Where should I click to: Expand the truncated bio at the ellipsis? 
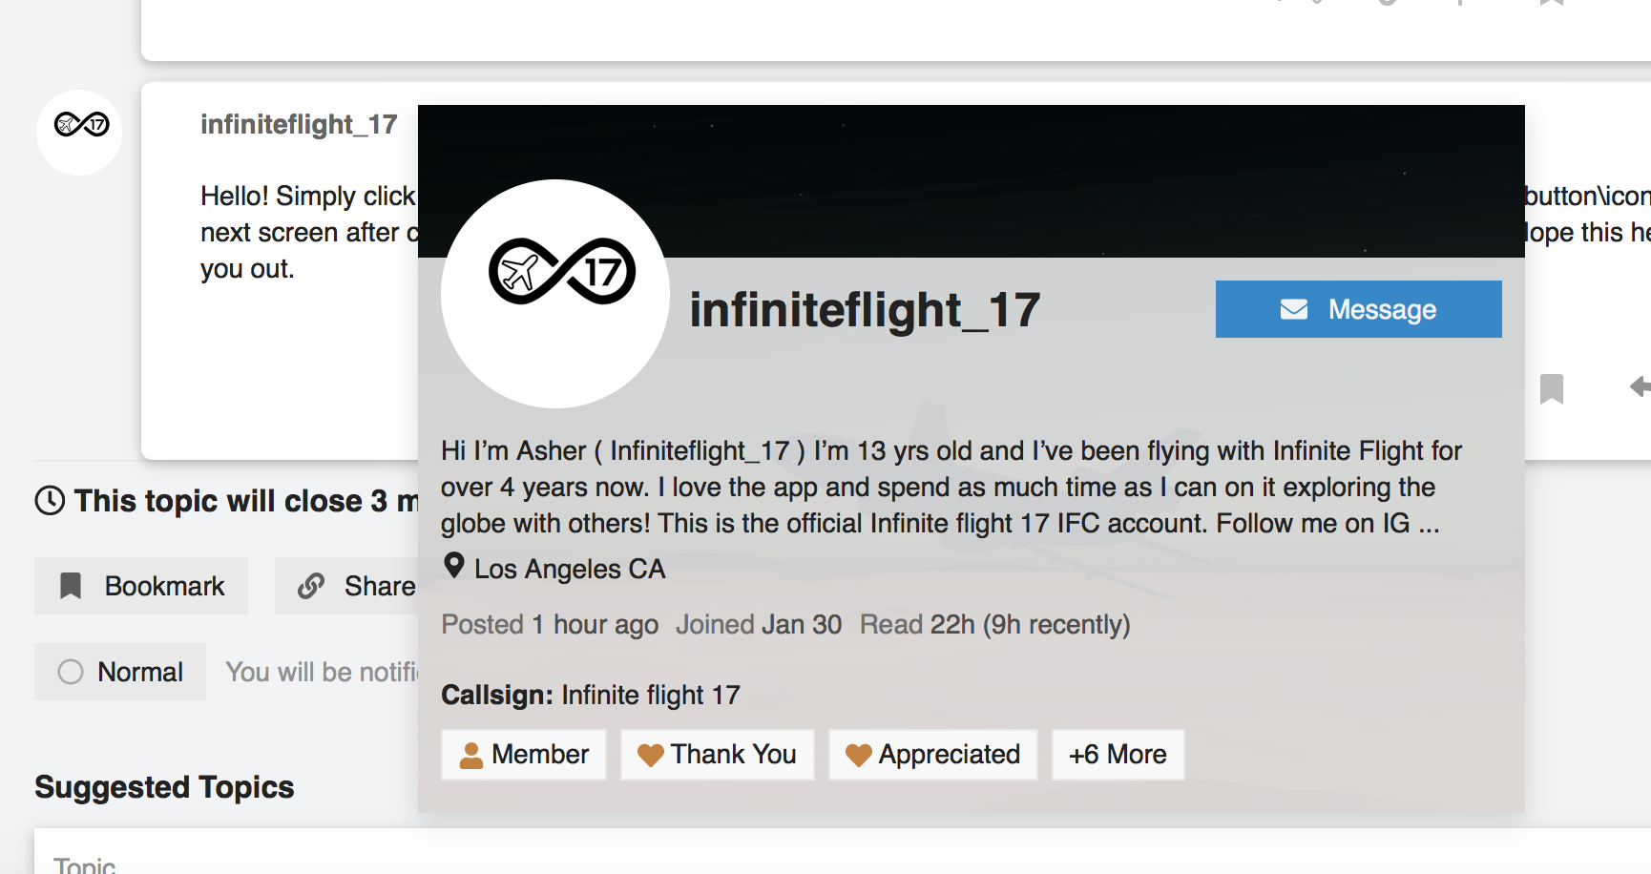(x=1429, y=524)
